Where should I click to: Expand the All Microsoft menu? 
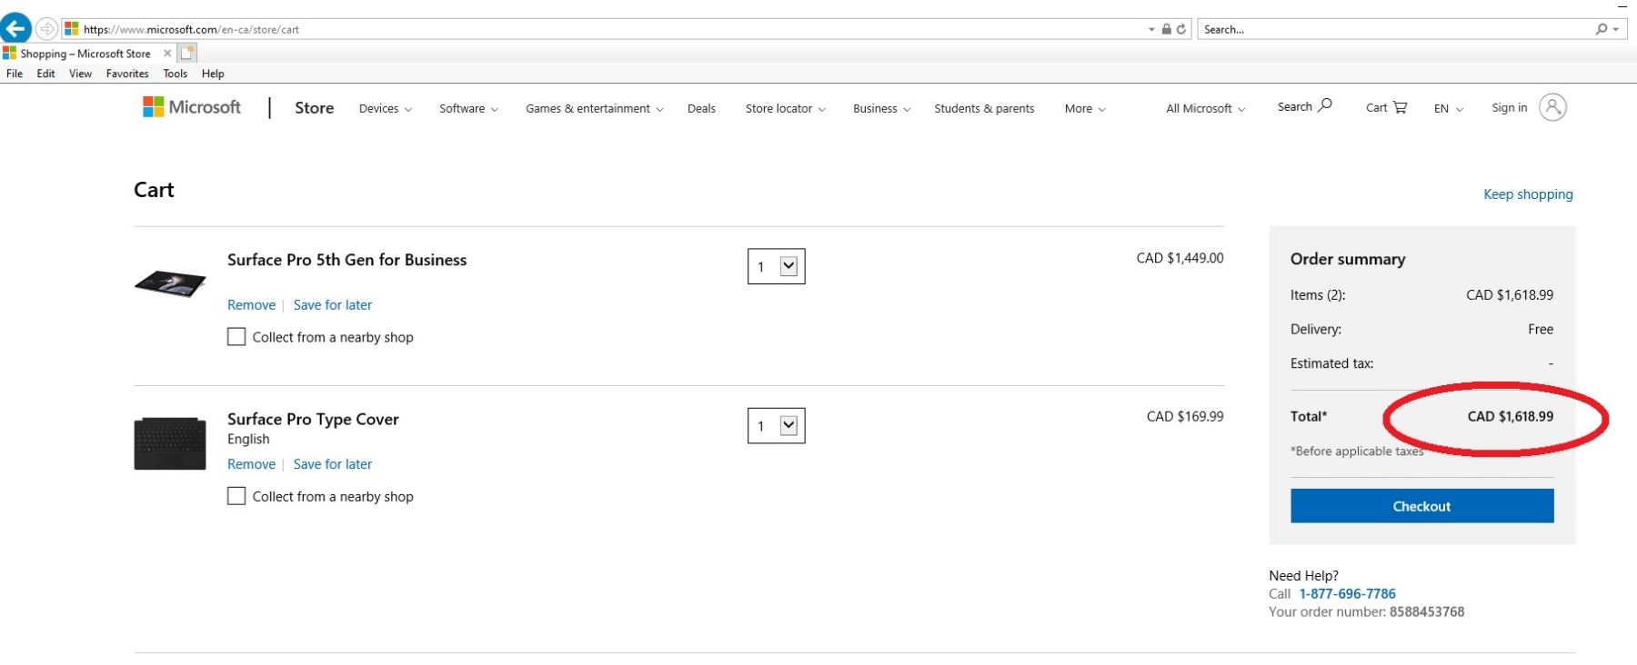pos(1205,108)
